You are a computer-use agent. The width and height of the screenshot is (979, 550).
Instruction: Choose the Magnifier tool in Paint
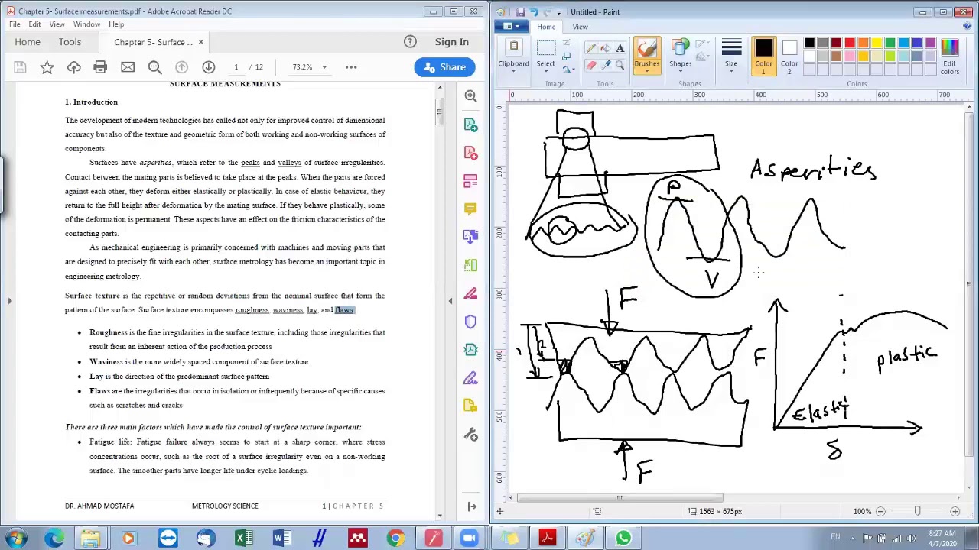[620, 65]
